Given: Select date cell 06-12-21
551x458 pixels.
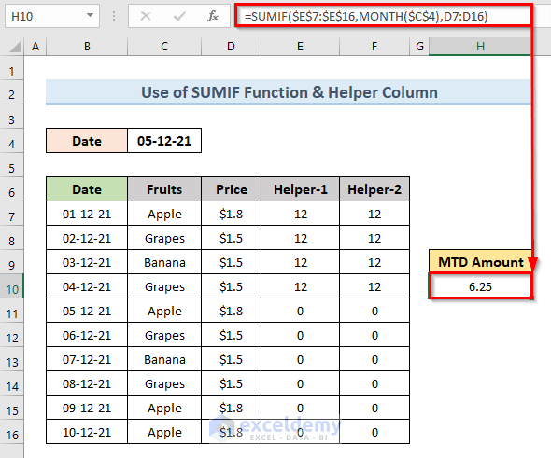Looking at the screenshot, I should (x=87, y=335).
